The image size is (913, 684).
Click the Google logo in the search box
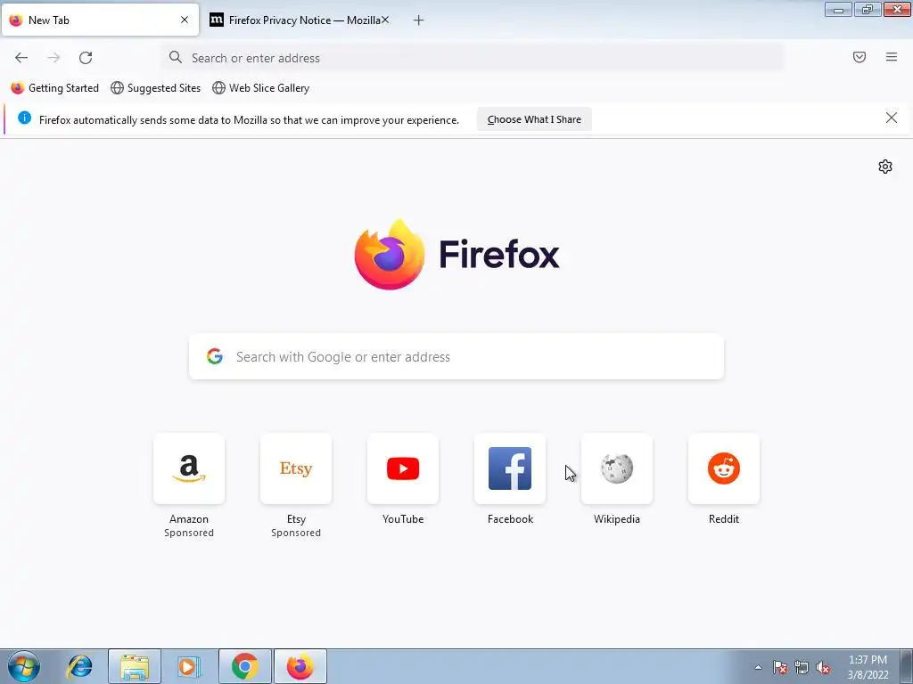215,356
